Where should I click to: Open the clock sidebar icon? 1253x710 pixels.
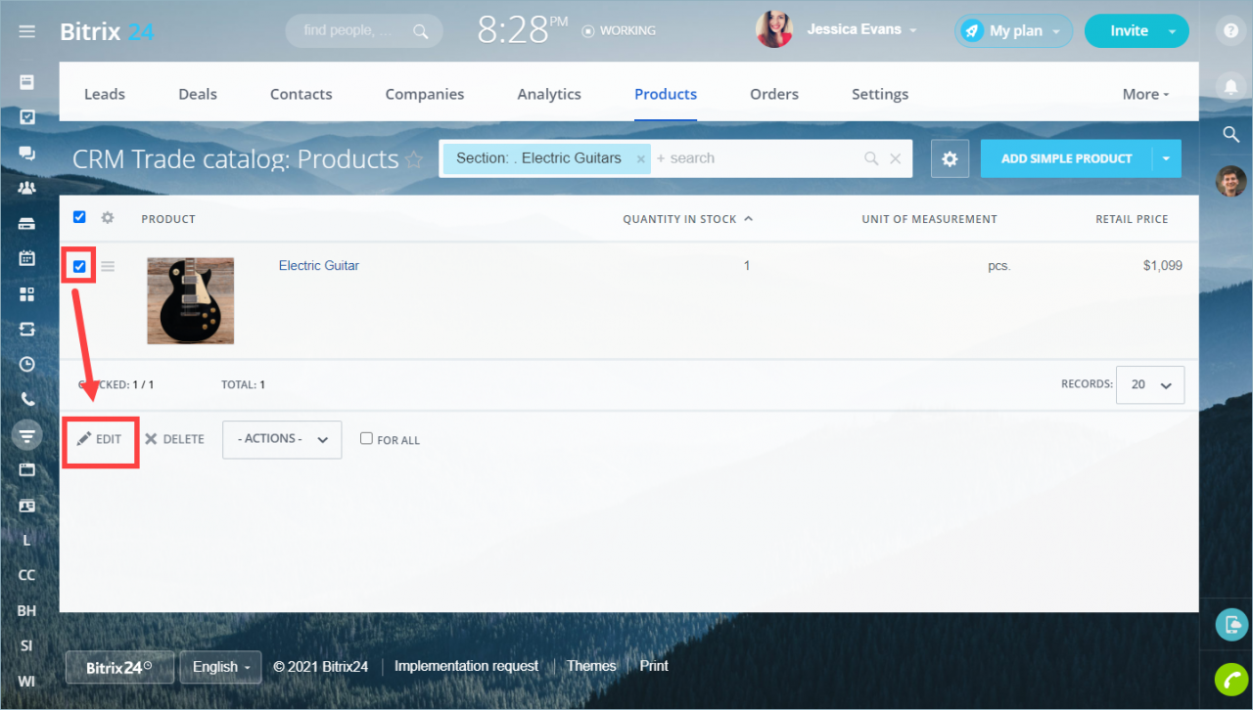tap(26, 364)
